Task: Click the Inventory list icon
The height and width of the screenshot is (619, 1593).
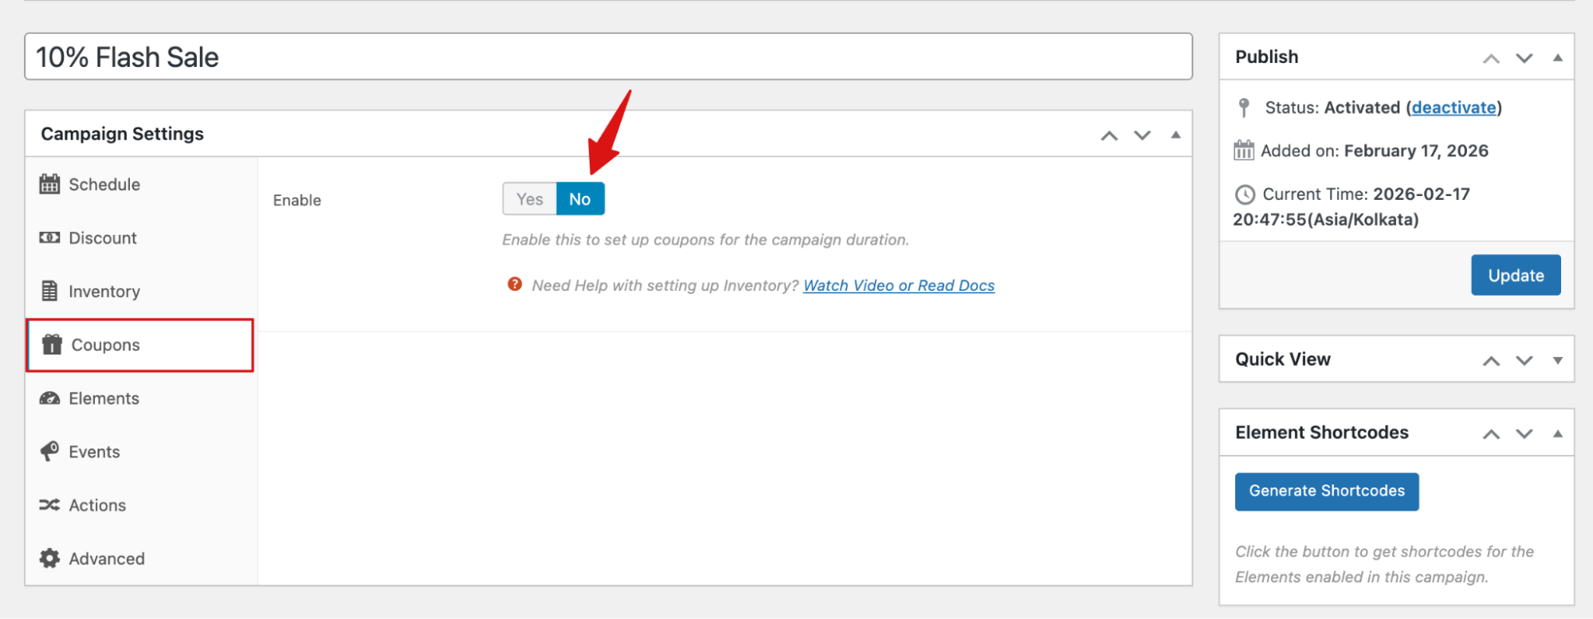Action: 49,291
